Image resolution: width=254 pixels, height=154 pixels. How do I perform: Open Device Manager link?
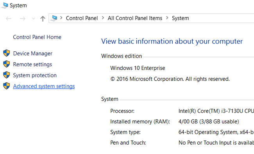click(x=33, y=53)
